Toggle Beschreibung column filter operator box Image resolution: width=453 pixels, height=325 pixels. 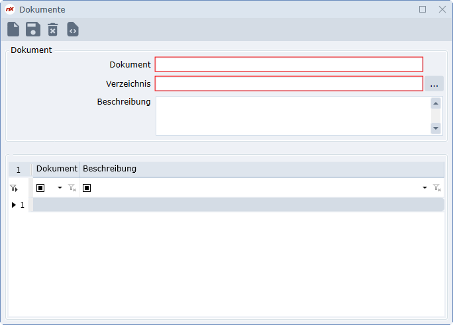(87, 188)
